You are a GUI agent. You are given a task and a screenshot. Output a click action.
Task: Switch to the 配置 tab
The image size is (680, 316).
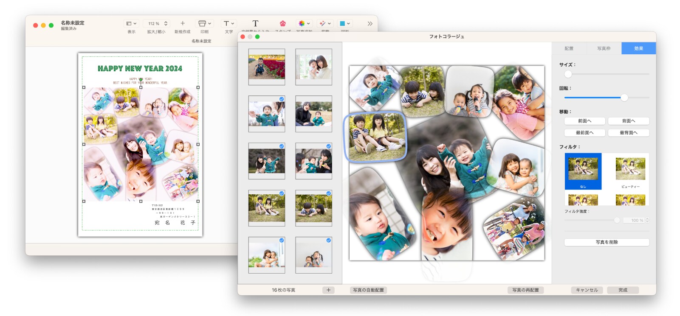coord(569,48)
